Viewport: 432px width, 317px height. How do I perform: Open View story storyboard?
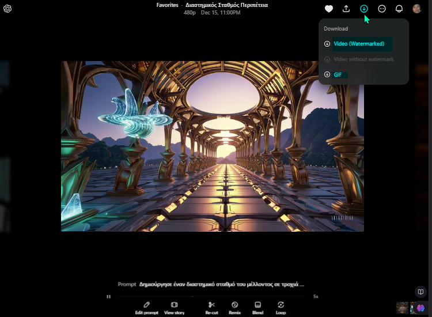pyautogui.click(x=174, y=307)
